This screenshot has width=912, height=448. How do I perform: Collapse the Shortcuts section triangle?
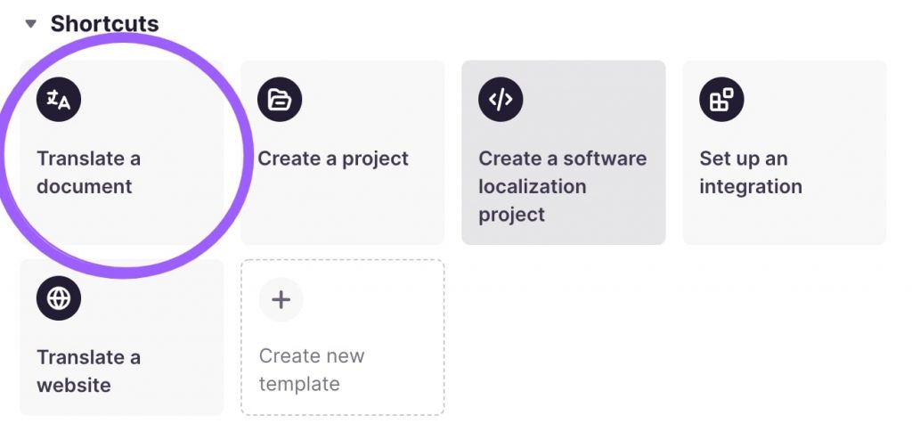(31, 24)
